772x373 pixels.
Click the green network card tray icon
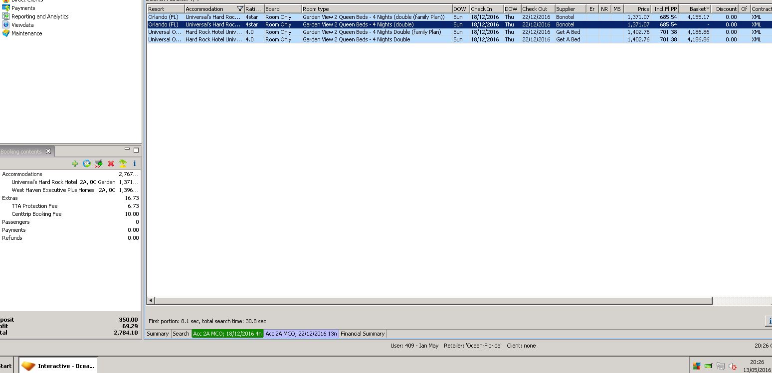(708, 366)
